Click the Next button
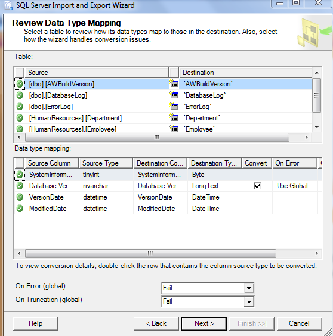Viewport: 333px width, 336px height. click(x=204, y=323)
